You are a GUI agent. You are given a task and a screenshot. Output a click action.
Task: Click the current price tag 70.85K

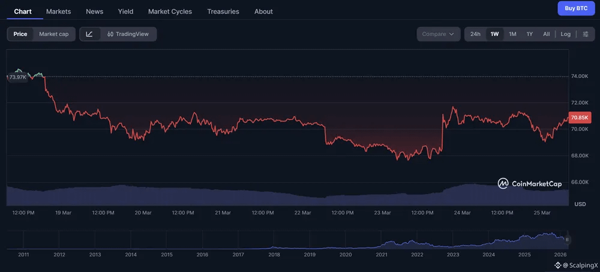[581, 117]
